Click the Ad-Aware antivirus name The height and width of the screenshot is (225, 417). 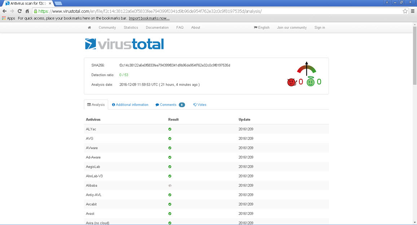point(93,157)
